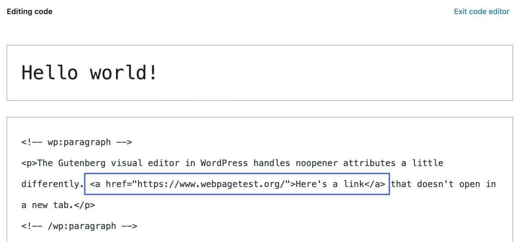Place cursor in opening wp:paragraph comment
The width and height of the screenshot is (519, 242).
tap(77, 142)
